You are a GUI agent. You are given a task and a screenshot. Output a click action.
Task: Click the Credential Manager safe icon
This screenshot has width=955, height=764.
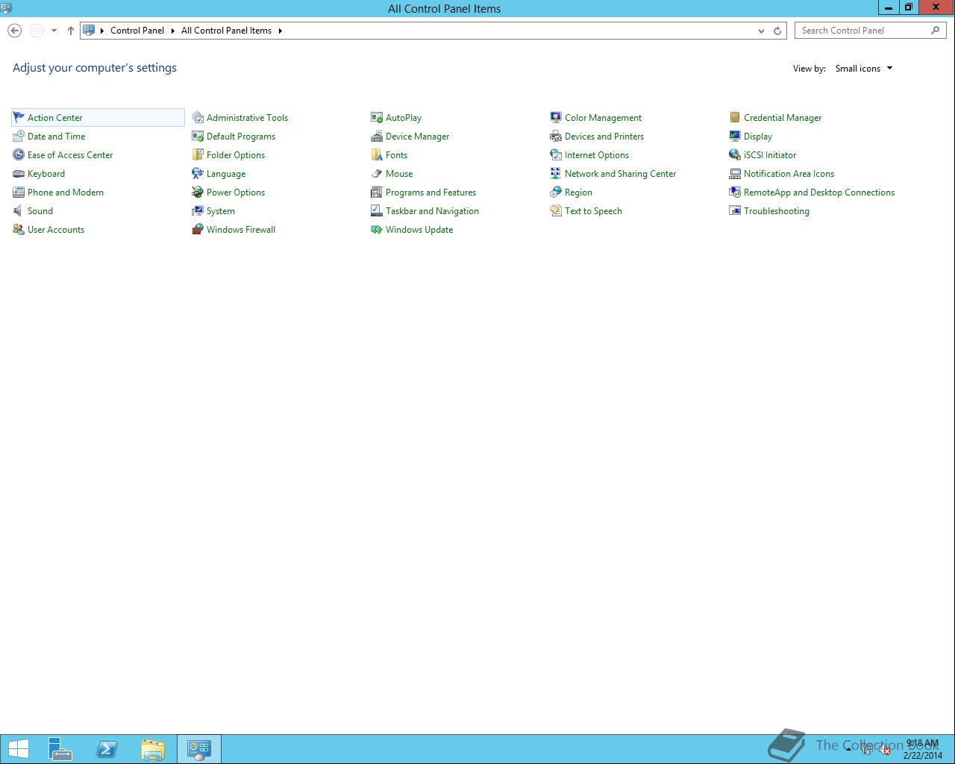tap(735, 117)
